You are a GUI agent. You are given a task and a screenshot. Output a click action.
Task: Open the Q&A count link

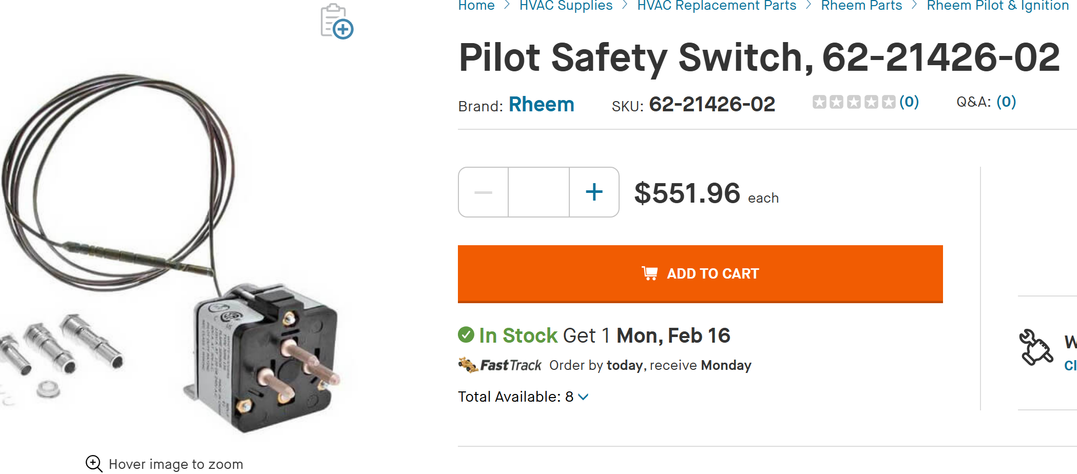pyautogui.click(x=1006, y=102)
